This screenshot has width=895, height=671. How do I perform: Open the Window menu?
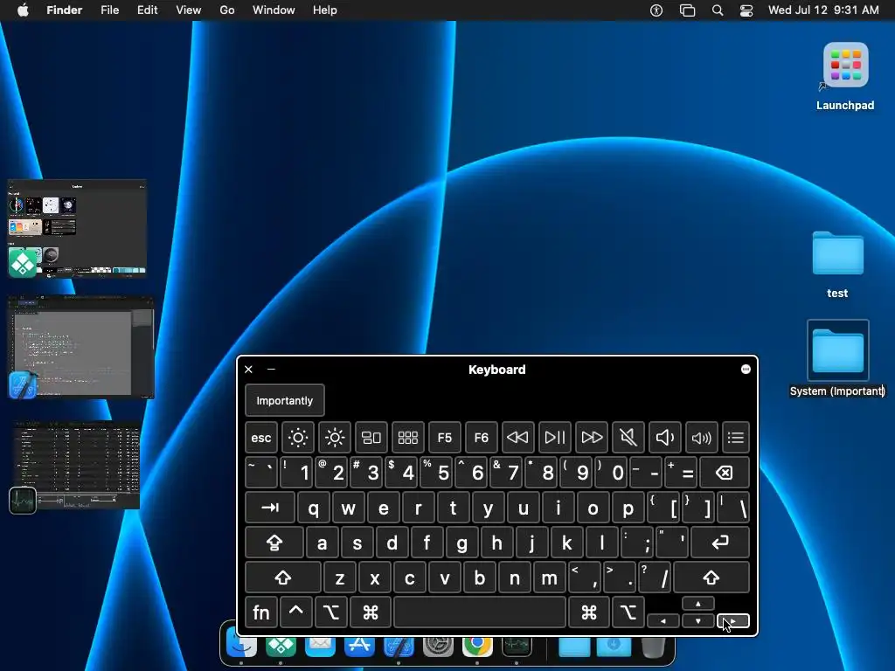coord(274,10)
